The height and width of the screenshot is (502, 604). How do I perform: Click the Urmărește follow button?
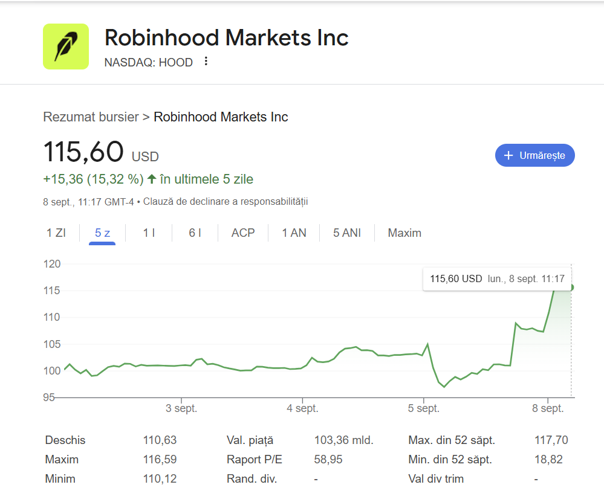tap(534, 155)
